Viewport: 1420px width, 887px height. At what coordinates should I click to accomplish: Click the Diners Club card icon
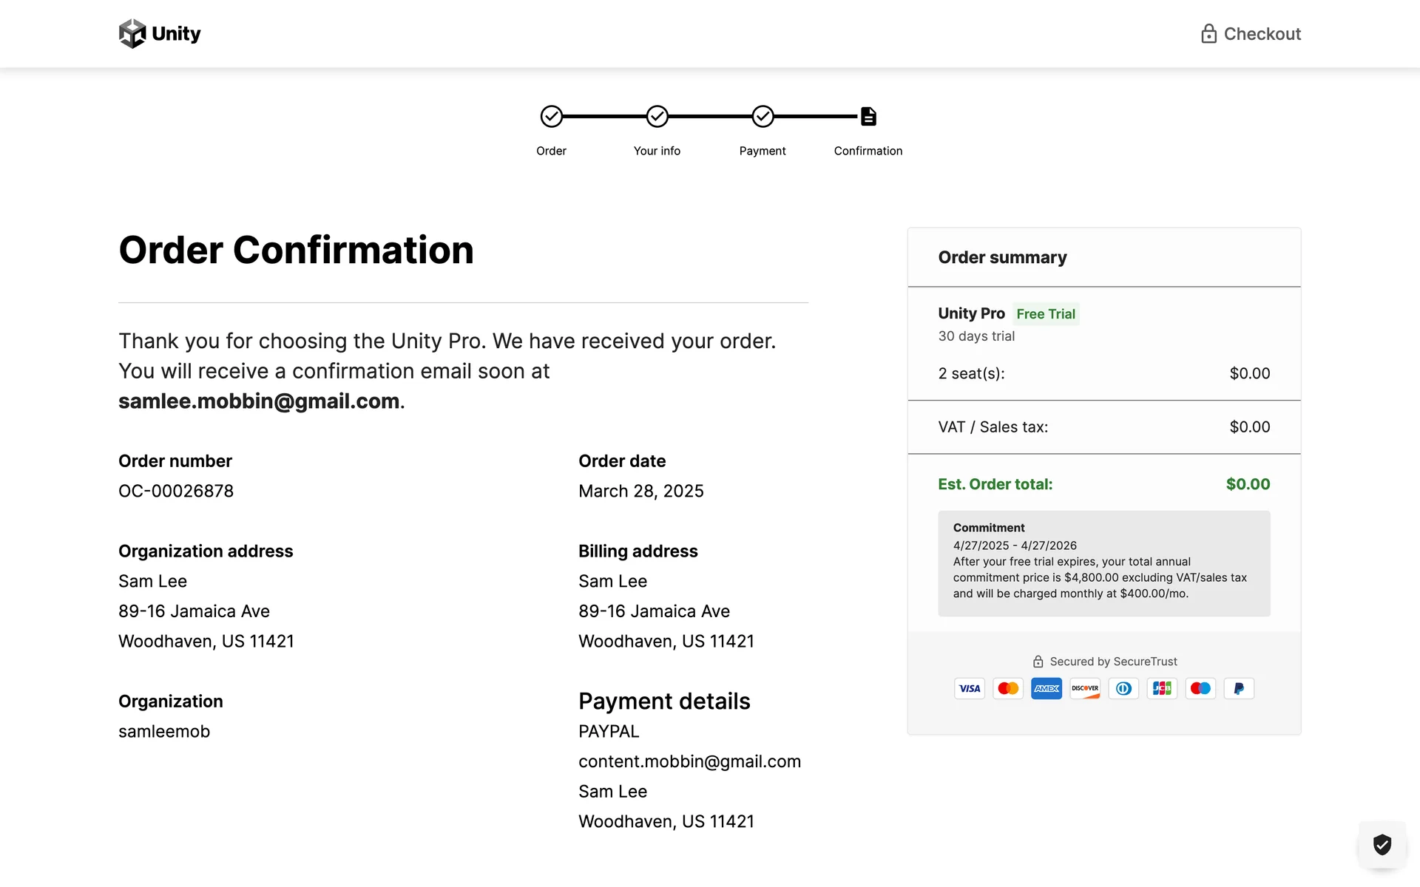point(1123,689)
